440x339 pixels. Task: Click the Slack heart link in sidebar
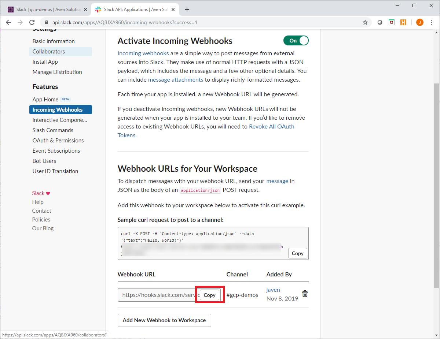[x=41, y=193]
